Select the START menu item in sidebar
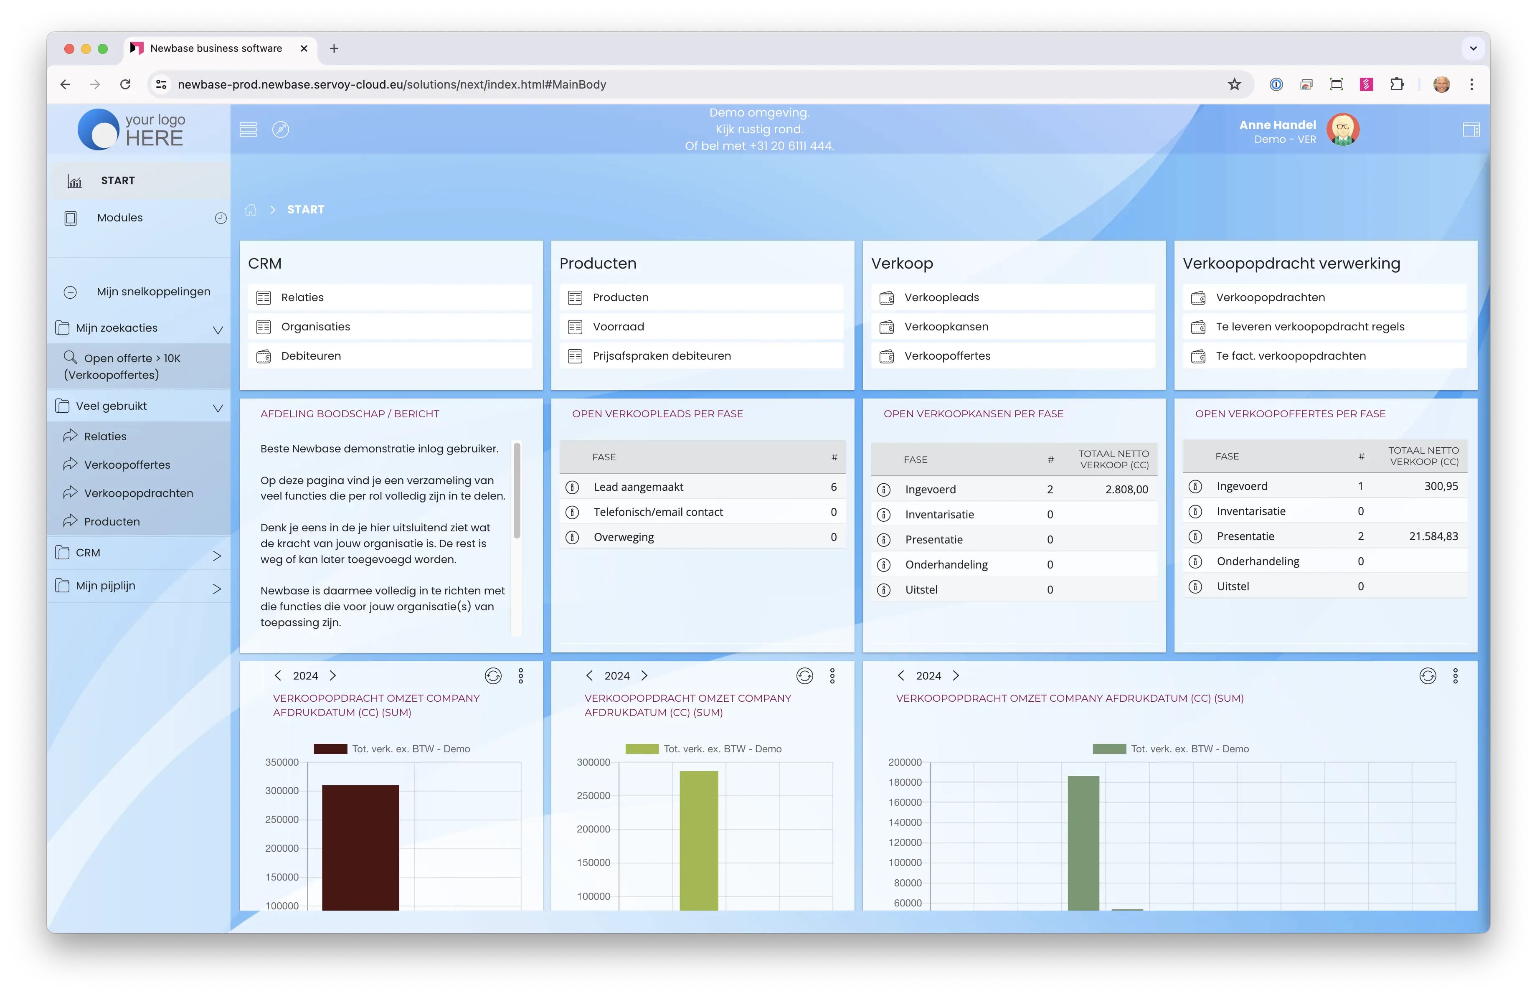This screenshot has width=1537, height=995. tap(117, 181)
